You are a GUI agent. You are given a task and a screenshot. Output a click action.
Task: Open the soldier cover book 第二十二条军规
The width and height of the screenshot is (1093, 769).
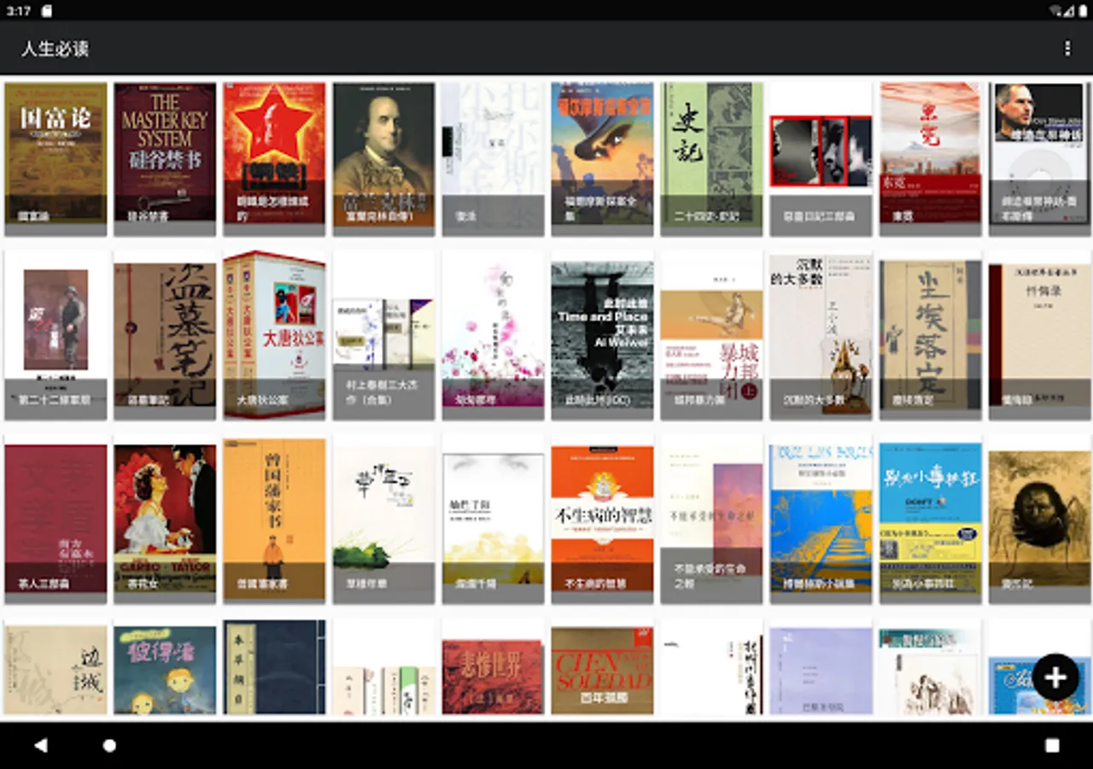point(56,335)
